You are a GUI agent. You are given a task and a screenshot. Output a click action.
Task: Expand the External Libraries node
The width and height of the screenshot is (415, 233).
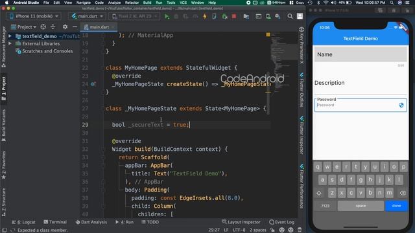click(x=10, y=43)
